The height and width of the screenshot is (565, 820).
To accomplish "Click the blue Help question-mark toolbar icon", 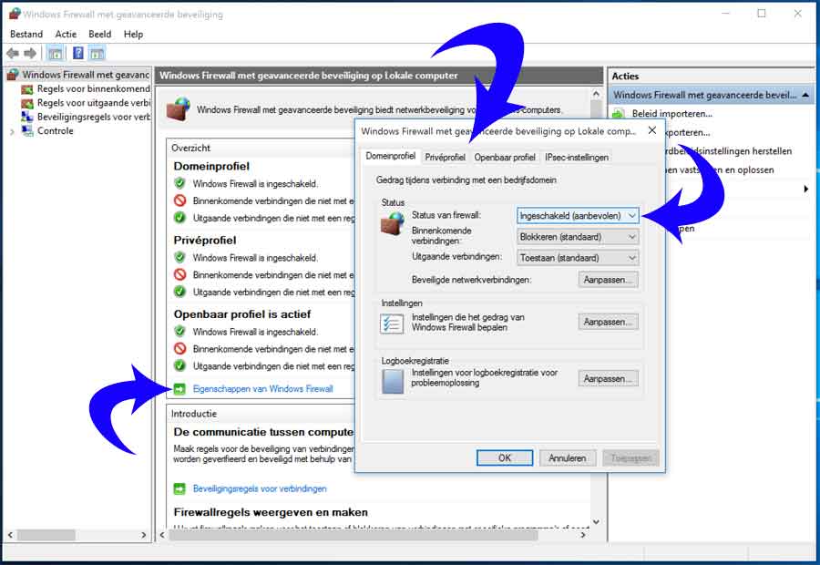I will 78,53.
